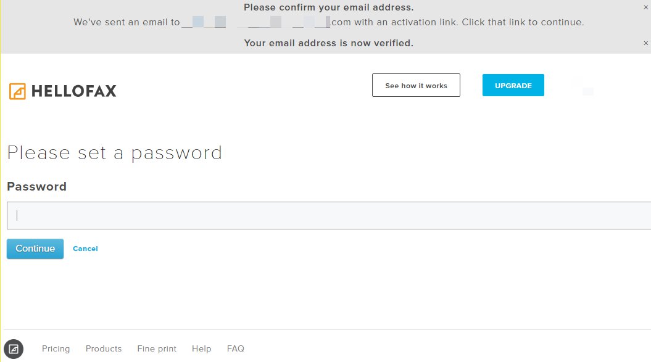
Task: Open the Help page link
Action: pos(201,348)
